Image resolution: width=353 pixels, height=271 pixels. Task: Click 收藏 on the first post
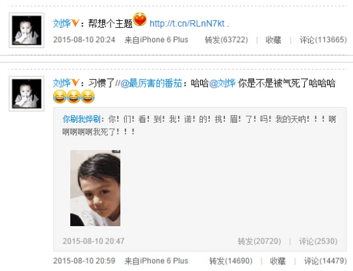[273, 40]
